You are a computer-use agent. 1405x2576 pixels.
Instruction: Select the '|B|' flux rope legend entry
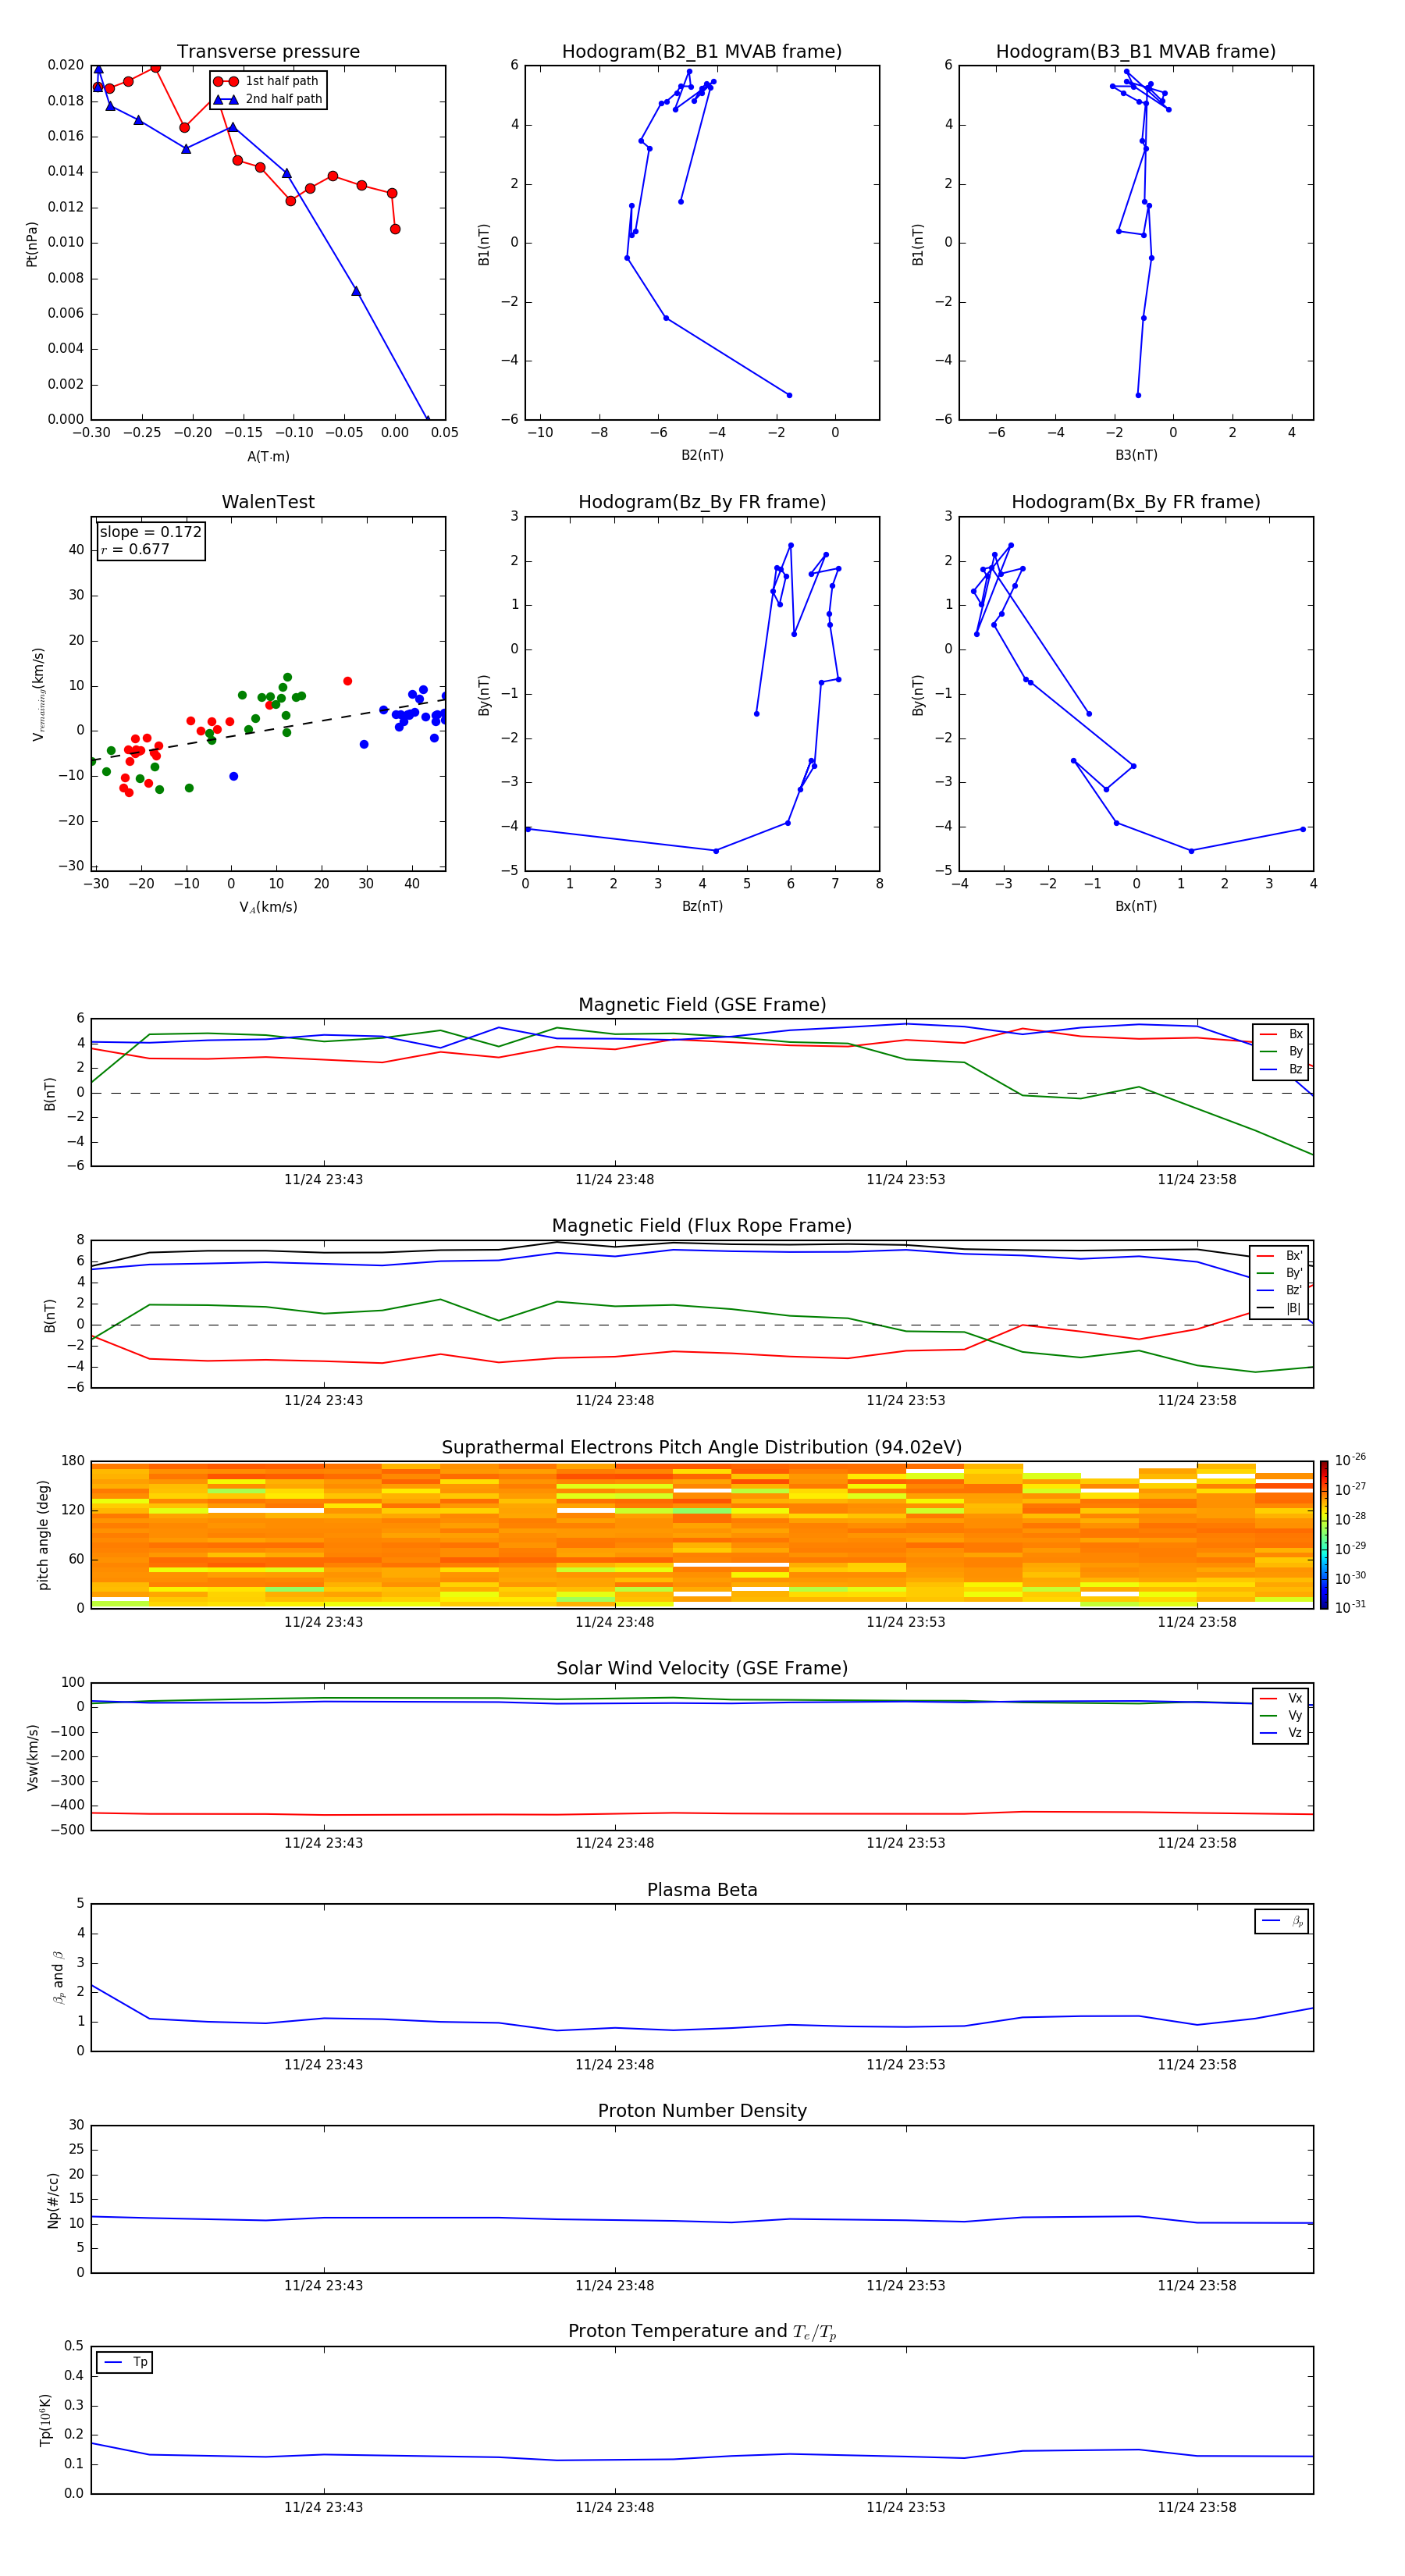click(x=1280, y=1308)
